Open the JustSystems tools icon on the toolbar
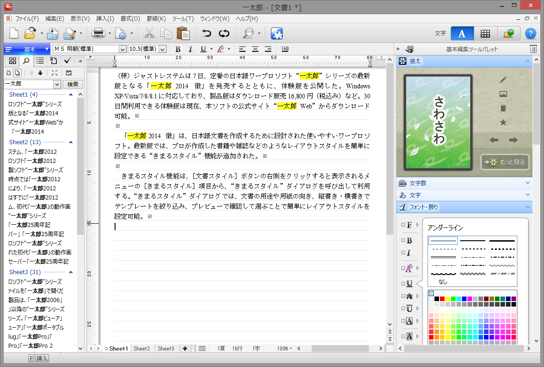 [x=277, y=33]
